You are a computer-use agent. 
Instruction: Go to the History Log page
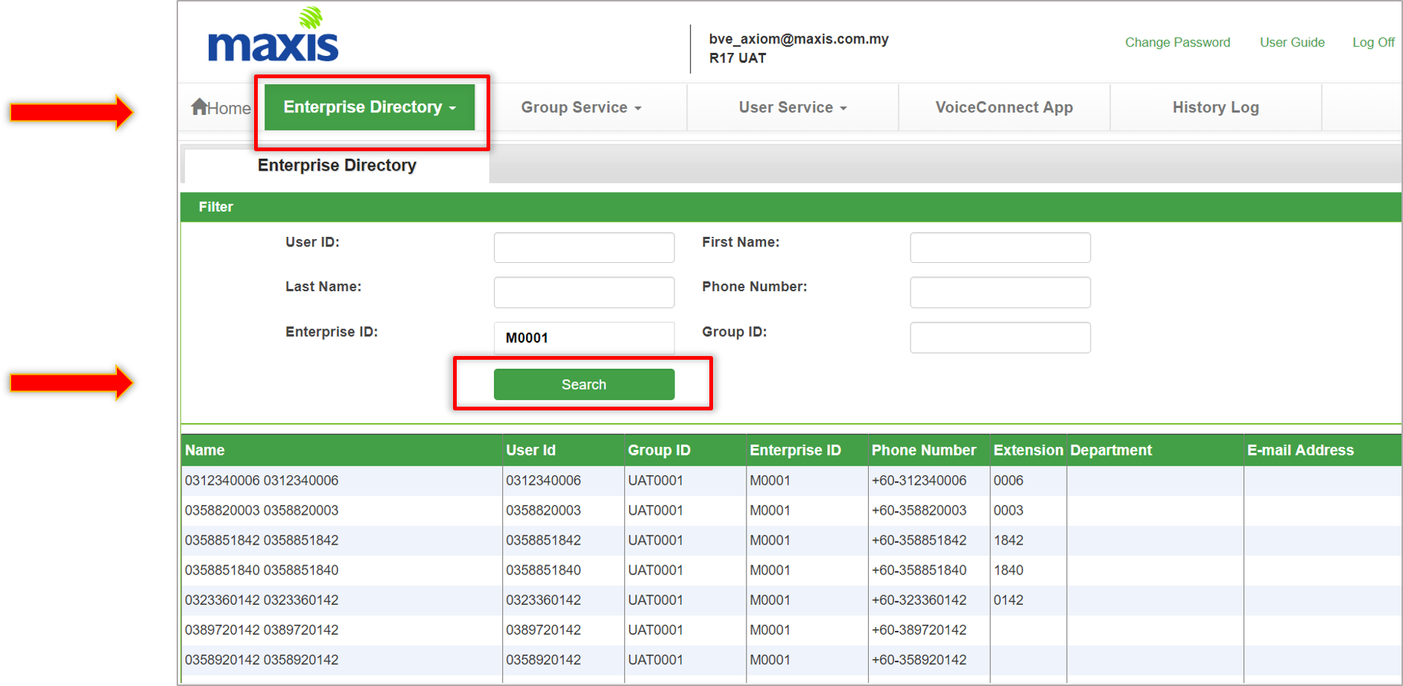coord(1215,107)
